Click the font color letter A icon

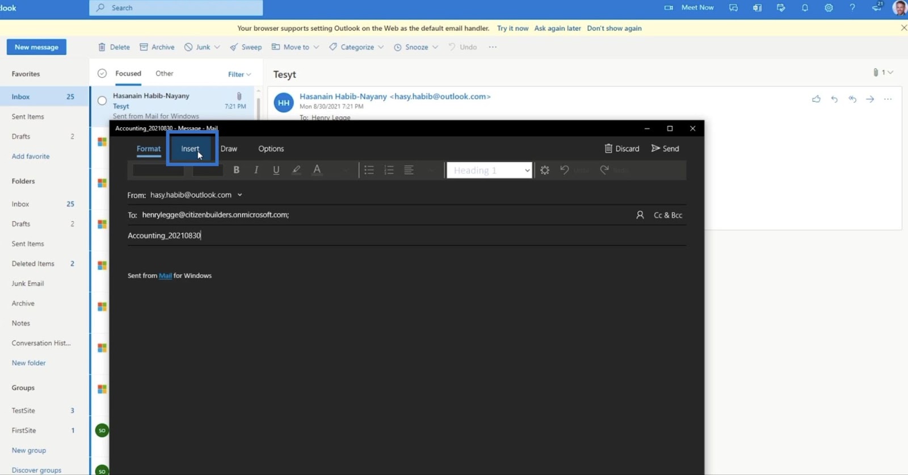pyautogui.click(x=317, y=170)
